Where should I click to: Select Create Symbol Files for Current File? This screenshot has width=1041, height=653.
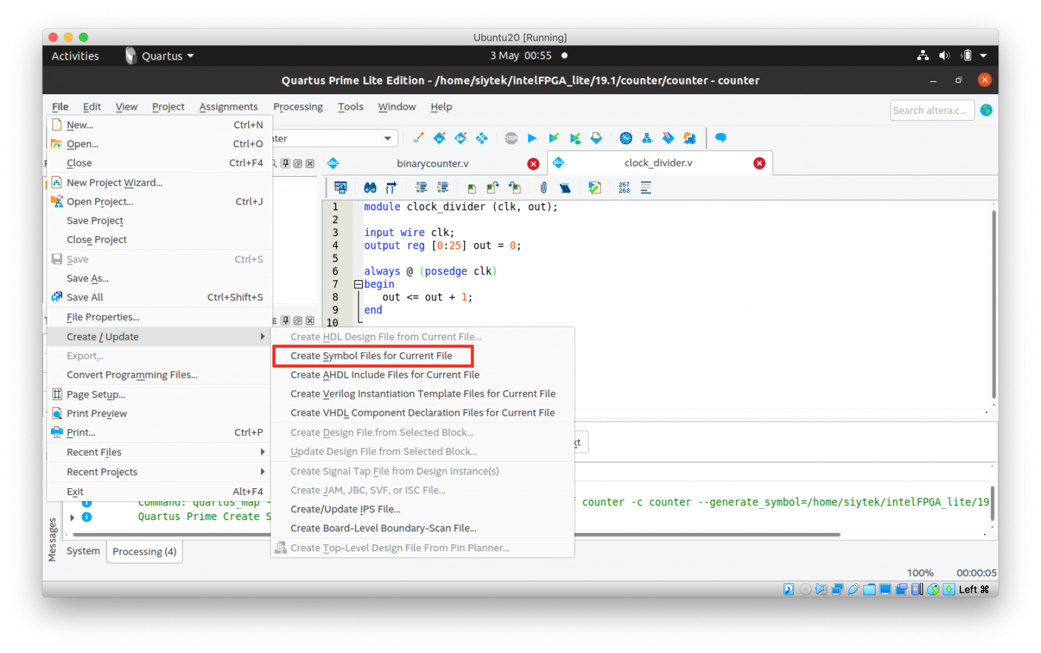click(x=371, y=355)
